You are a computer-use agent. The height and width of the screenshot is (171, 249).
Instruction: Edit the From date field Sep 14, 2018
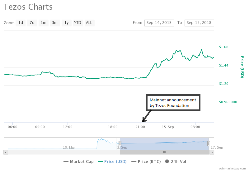point(159,23)
